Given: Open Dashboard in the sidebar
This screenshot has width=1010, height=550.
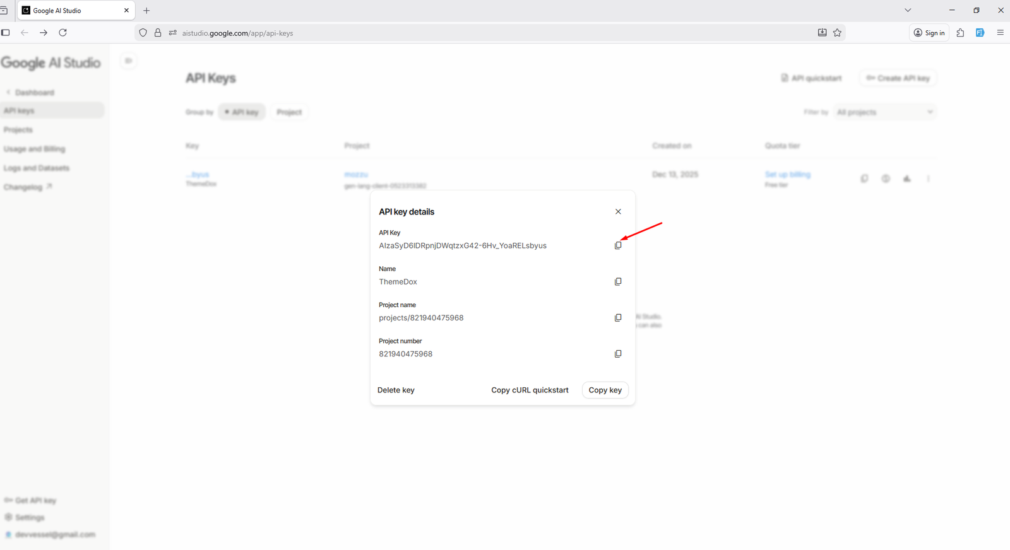Looking at the screenshot, I should tap(35, 93).
